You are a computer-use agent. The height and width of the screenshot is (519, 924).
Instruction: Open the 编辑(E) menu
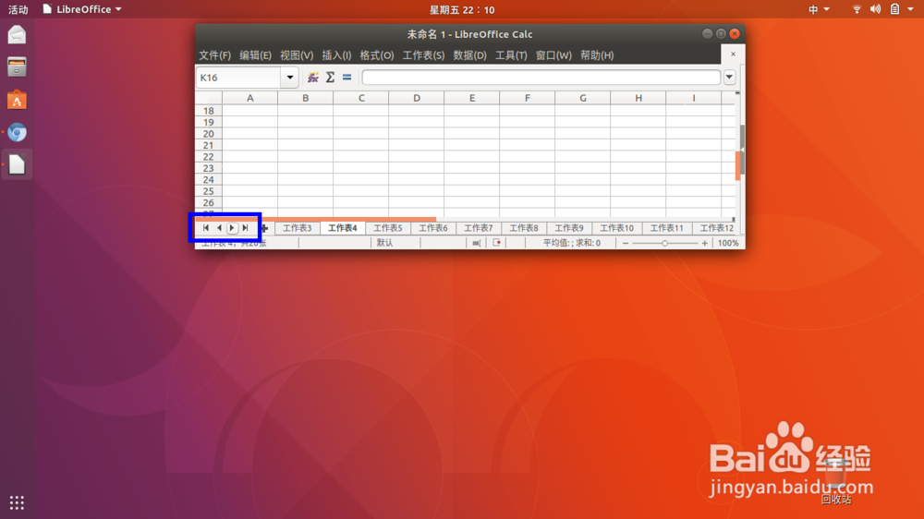pos(255,55)
